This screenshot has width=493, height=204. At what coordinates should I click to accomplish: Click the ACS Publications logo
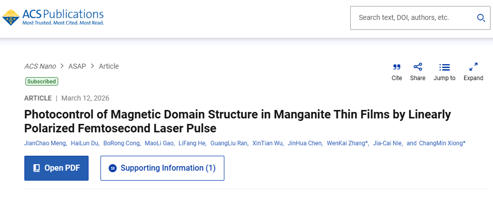53,17
